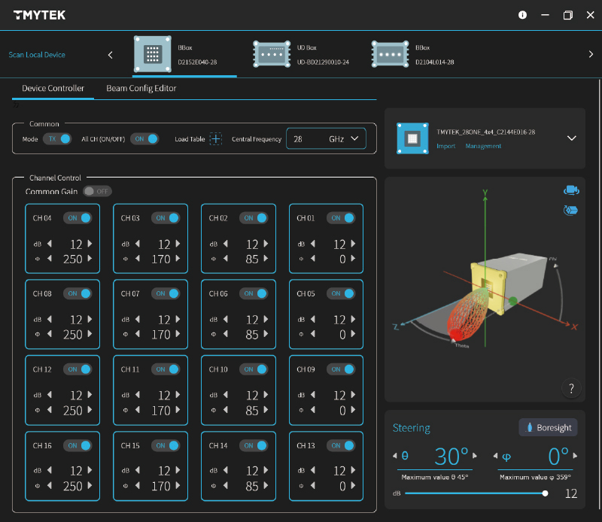Turn off channel CH 05
The width and height of the screenshot is (602, 522).
point(341,293)
